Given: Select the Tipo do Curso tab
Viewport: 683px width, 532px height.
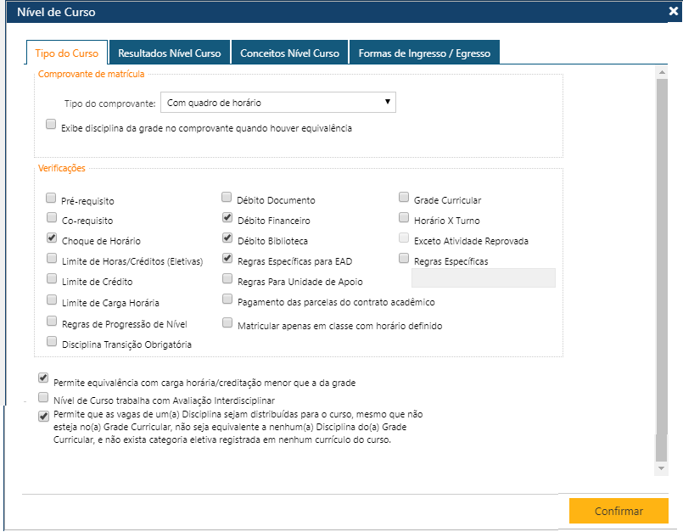Looking at the screenshot, I should click(66, 53).
